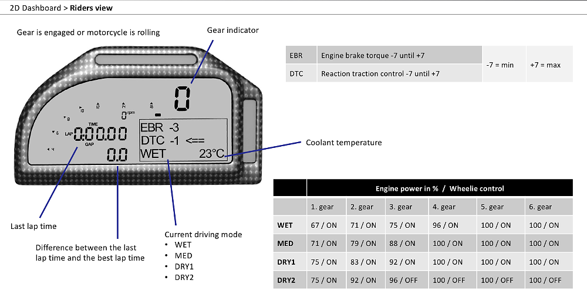Click the shift light bar atop dashboard
The image size is (587, 307).
pos(149,59)
